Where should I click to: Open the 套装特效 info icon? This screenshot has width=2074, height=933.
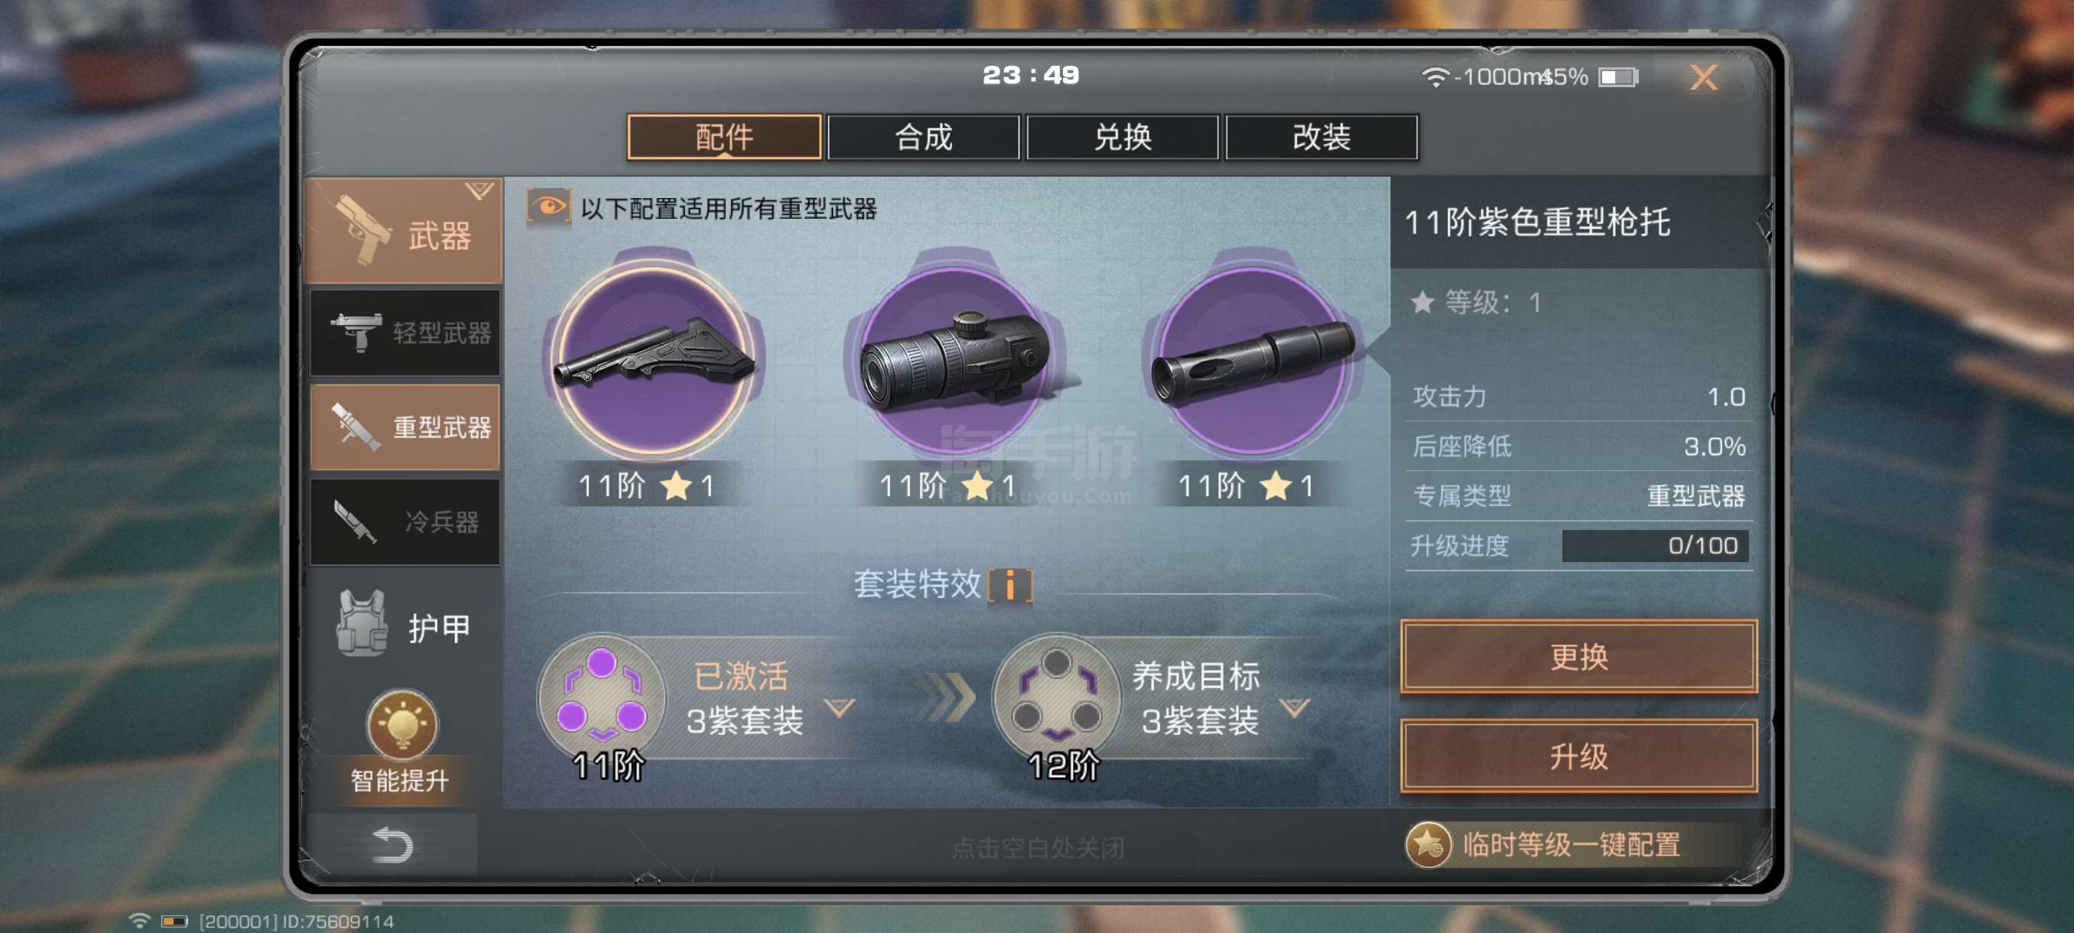click(1009, 584)
